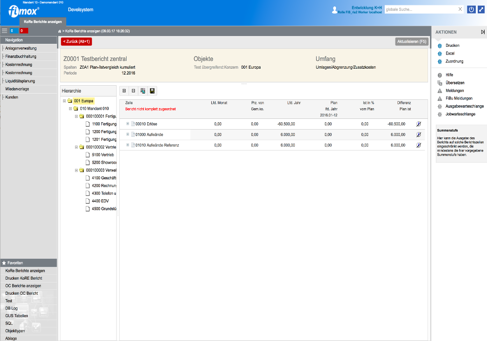Click the icon ending the 00010 Erlöse row
Viewport: 487px width, 341px height.
tap(419, 124)
